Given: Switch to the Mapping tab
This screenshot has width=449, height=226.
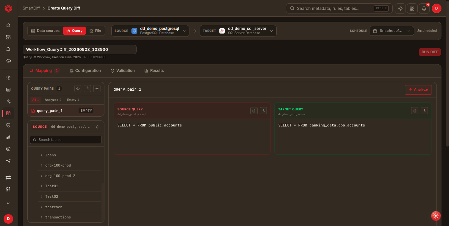Looking at the screenshot, I should pos(44,71).
